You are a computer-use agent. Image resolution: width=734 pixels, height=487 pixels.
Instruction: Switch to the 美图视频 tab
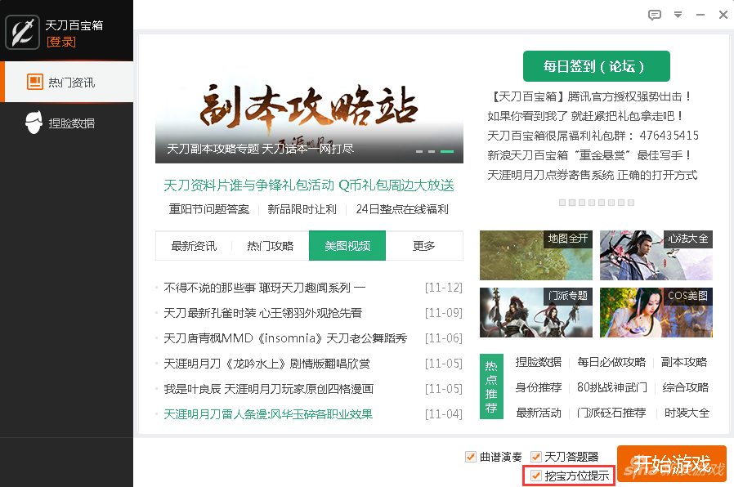[x=347, y=246]
